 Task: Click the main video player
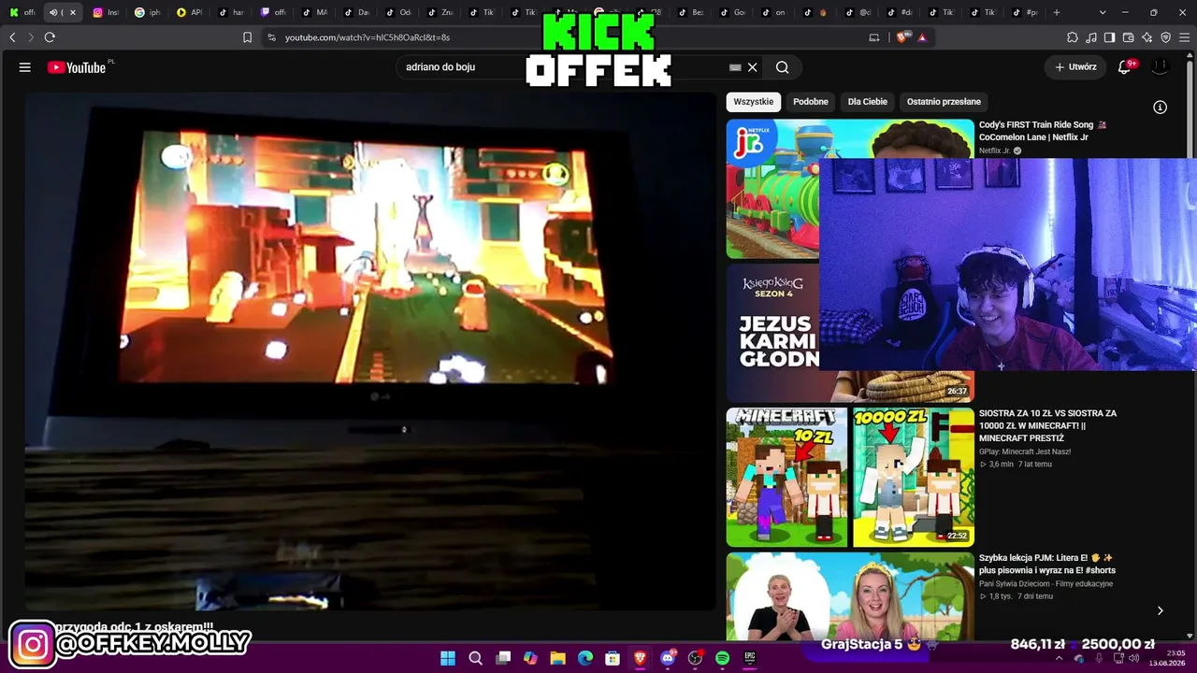370,351
